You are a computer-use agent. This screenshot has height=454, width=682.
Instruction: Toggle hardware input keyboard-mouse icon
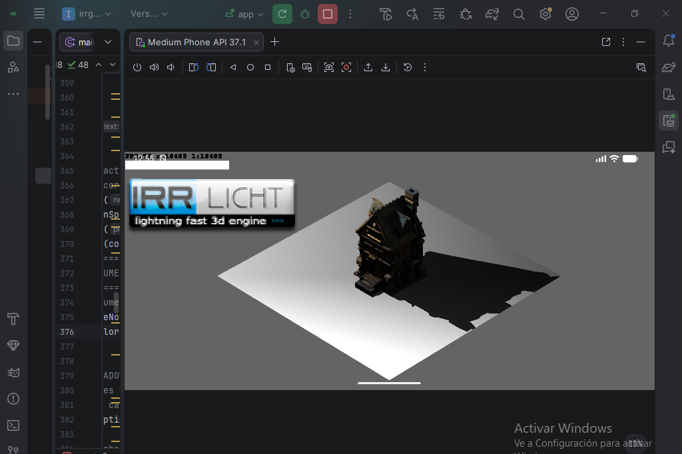tap(307, 67)
